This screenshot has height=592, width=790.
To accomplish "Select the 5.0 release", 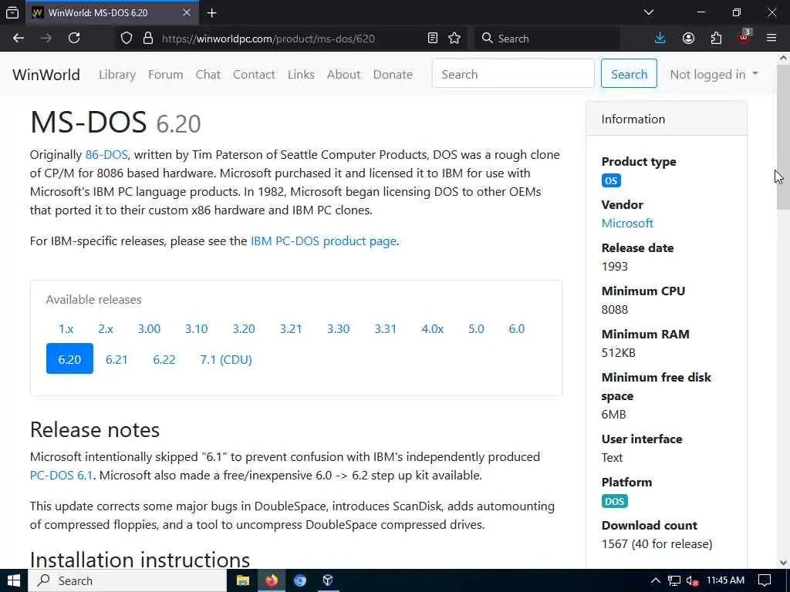I will point(476,328).
